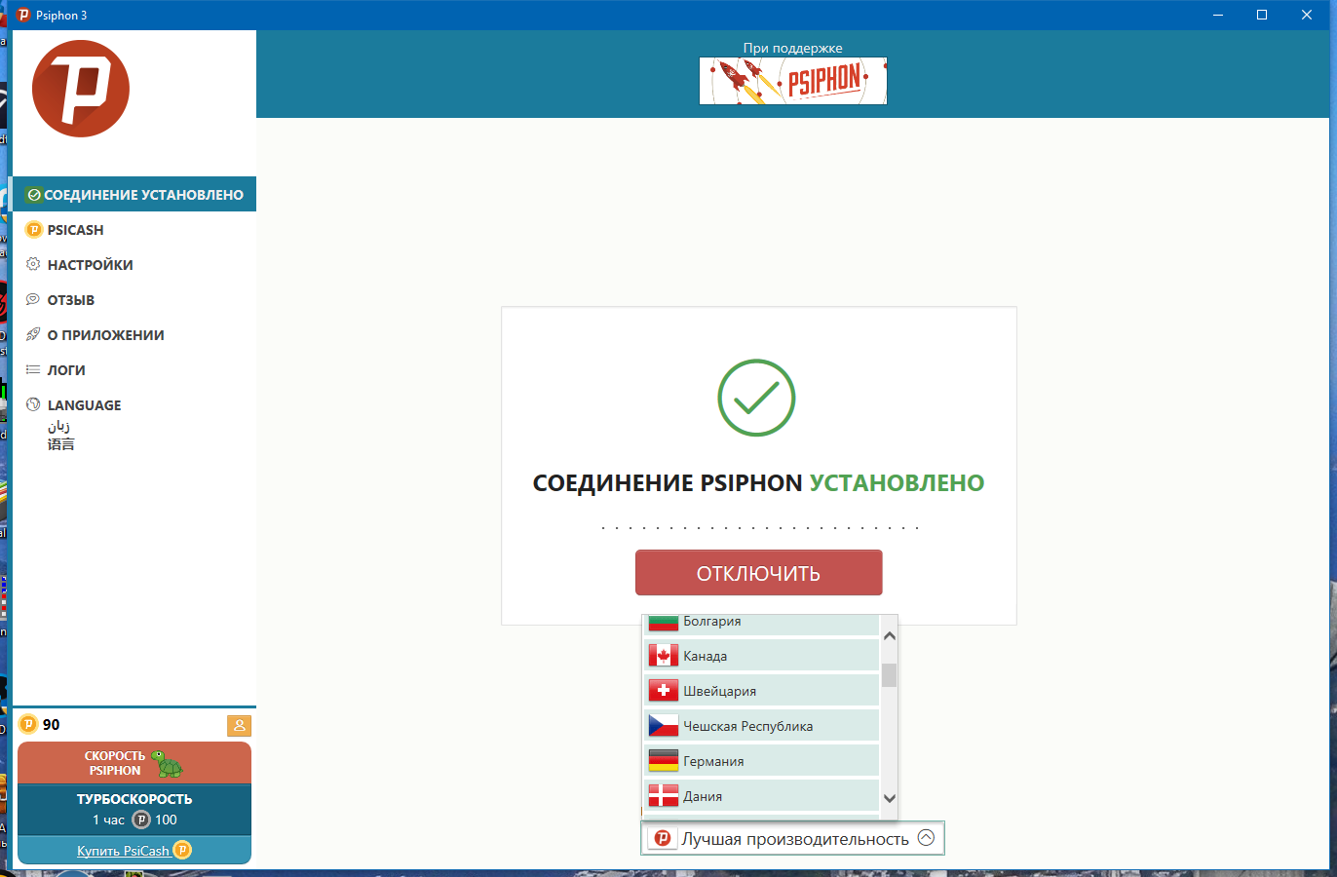Viewport: 1337px width, 877px height.
Task: Click the Psiphon icon in the title bar
Action: [23, 15]
